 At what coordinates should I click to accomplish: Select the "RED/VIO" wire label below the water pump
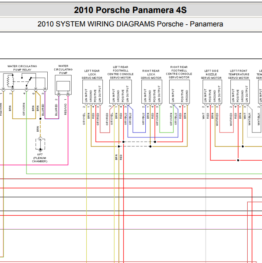[65, 109]
